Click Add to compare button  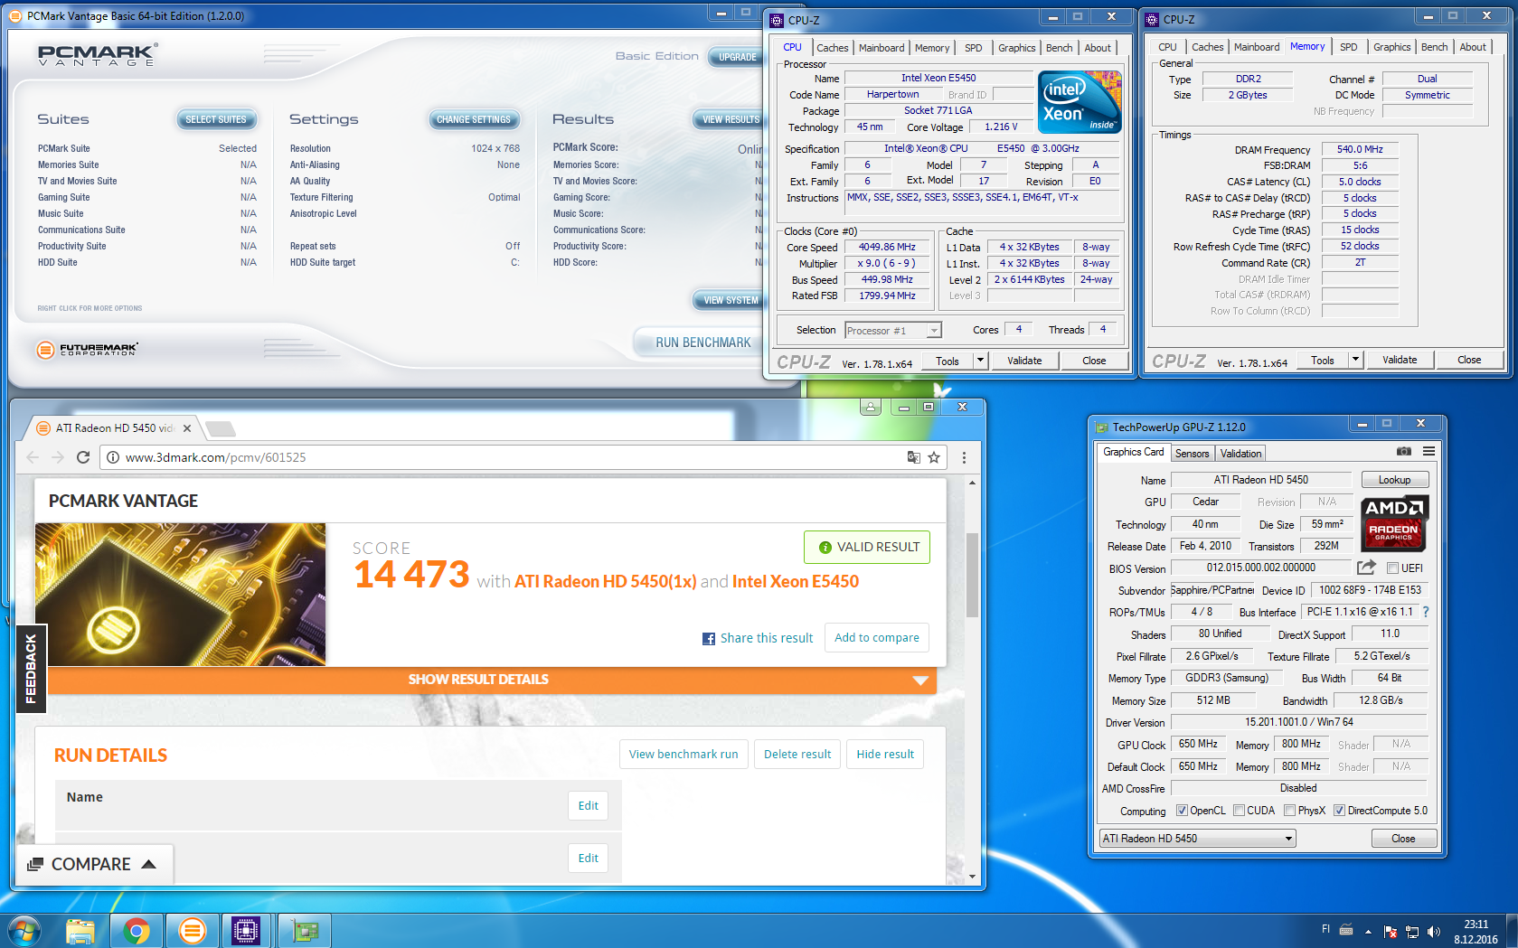876,637
